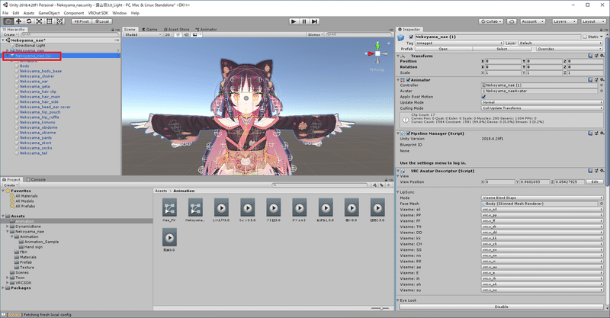Collapse the Transform component foldout
The height and width of the screenshot is (318, 610).
pos(398,56)
